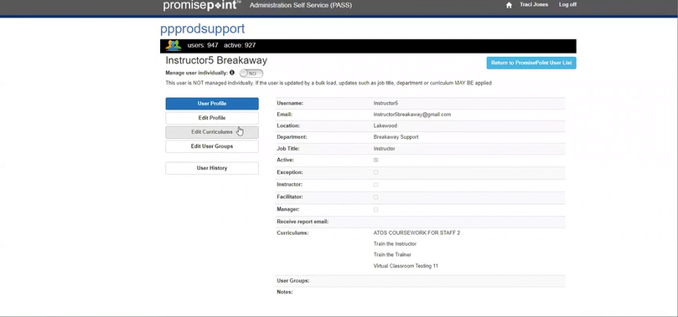Toggle the Exception checkbox
678x317 pixels.
point(375,172)
